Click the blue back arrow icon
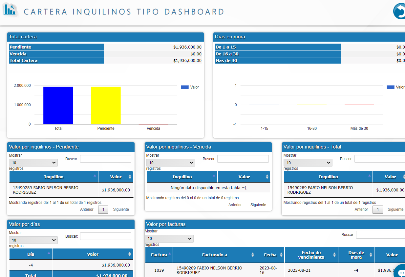The width and height of the screenshot is (405, 277). (x=399, y=11)
